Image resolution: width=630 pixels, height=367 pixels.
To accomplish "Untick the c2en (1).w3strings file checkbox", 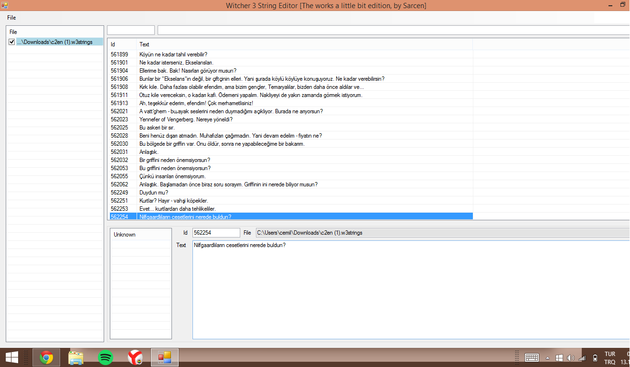I will pyautogui.click(x=12, y=42).
